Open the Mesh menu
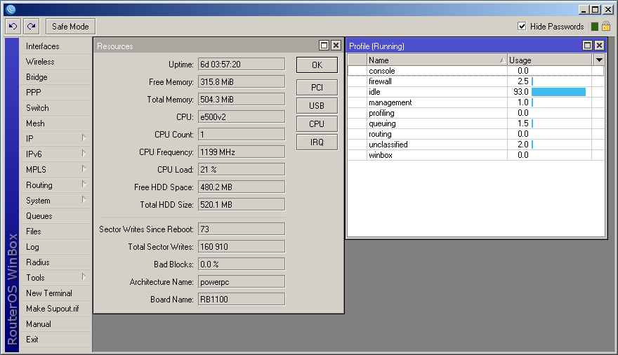Image resolution: width=618 pixels, height=355 pixels. pos(55,123)
